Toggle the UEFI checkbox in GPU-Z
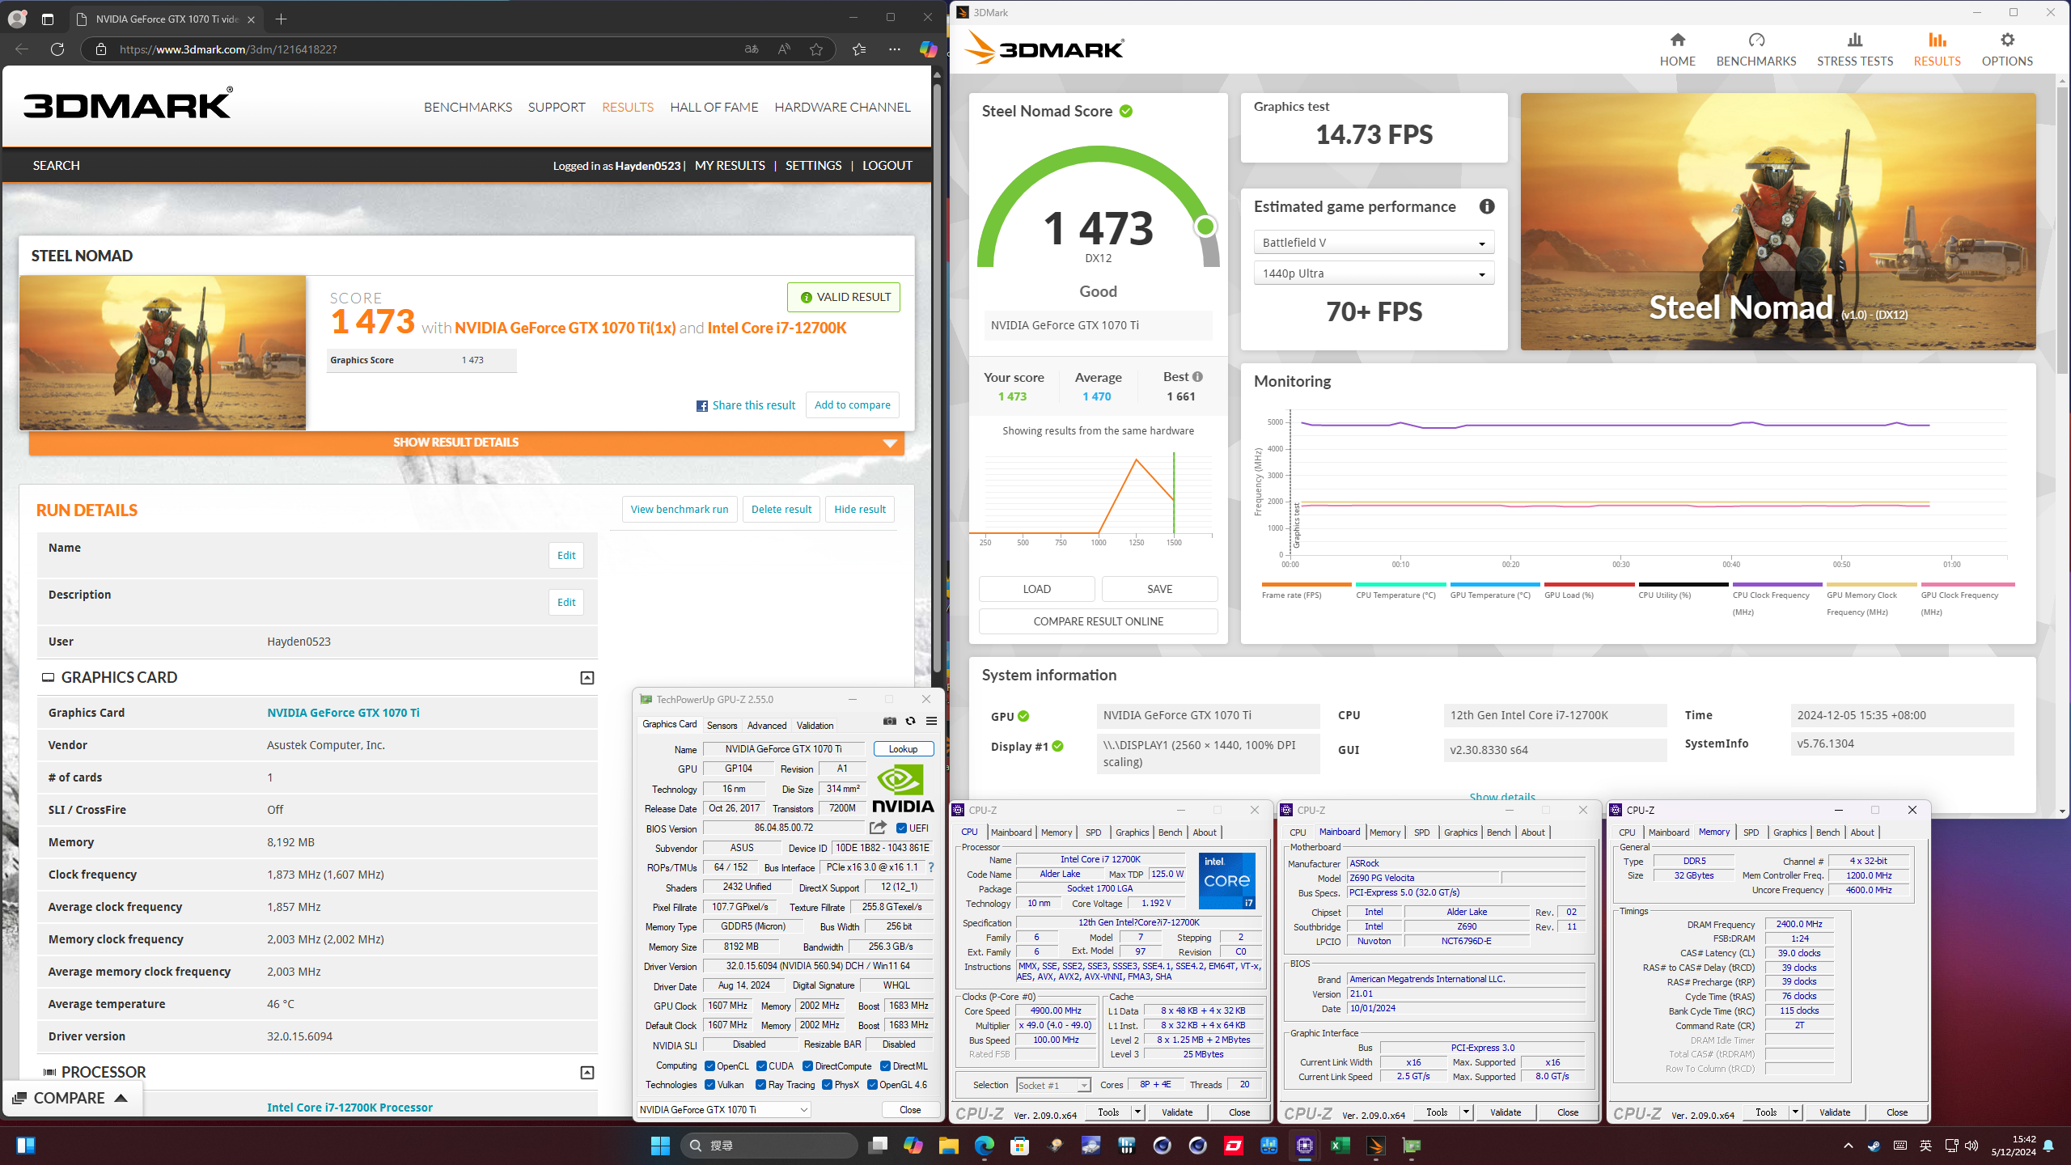2071x1165 pixels. [901, 828]
